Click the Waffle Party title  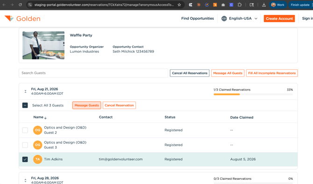[x=81, y=35]
